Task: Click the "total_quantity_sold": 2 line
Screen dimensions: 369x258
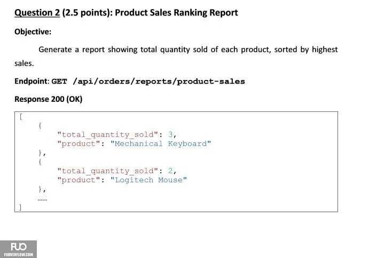Action: (117, 171)
